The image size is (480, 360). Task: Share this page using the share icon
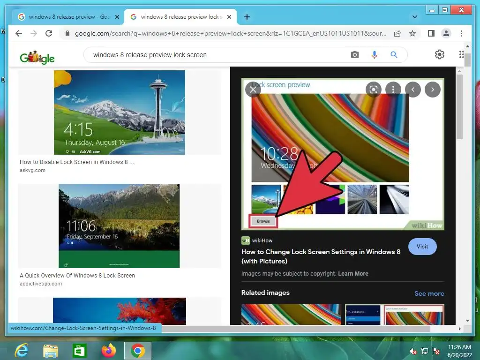click(x=397, y=33)
